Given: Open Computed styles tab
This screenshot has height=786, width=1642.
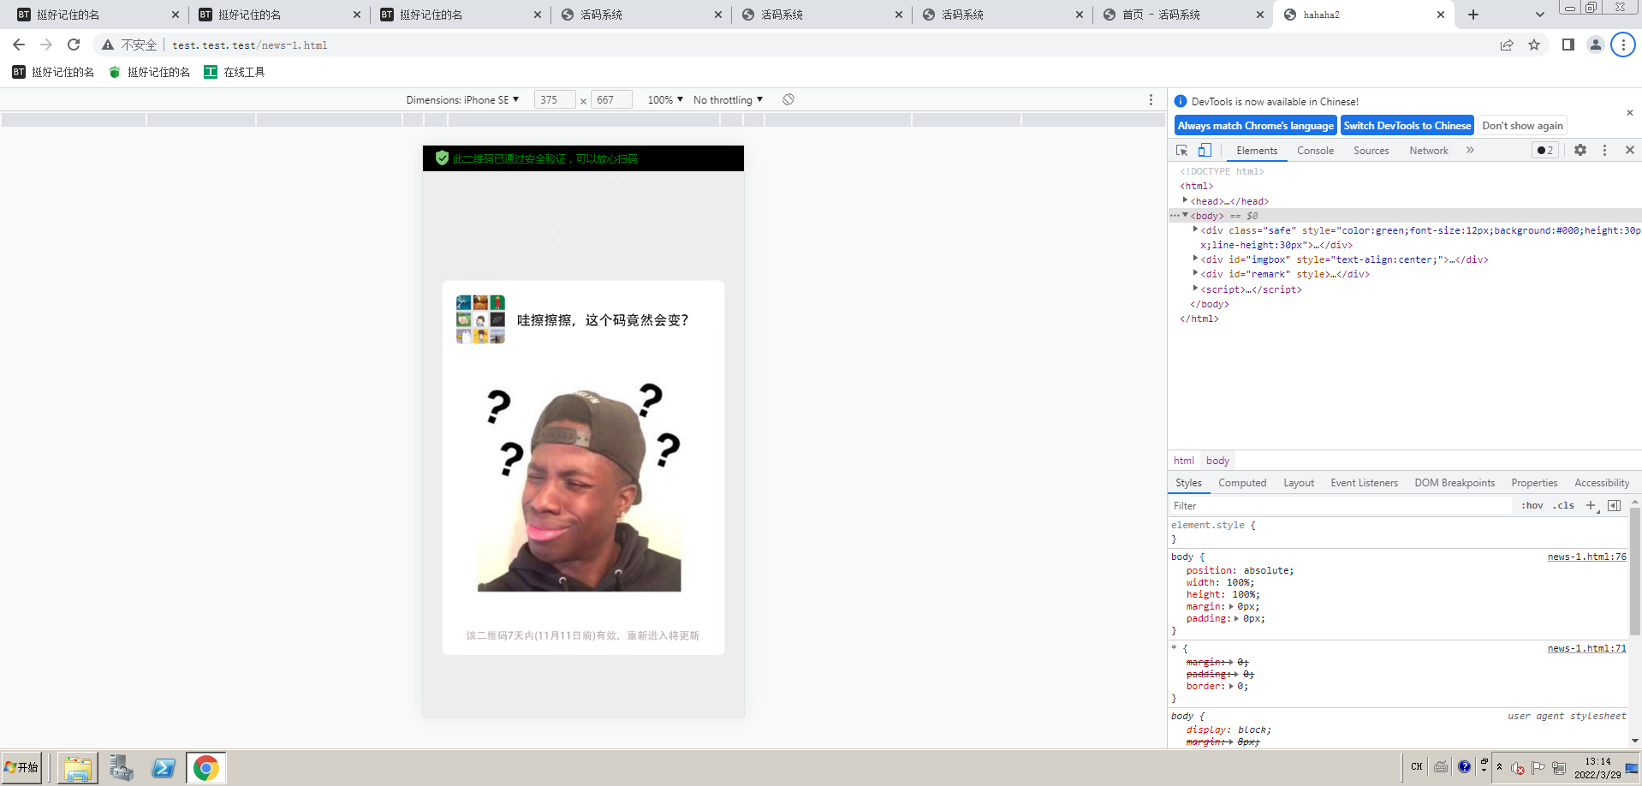Looking at the screenshot, I should (1242, 483).
